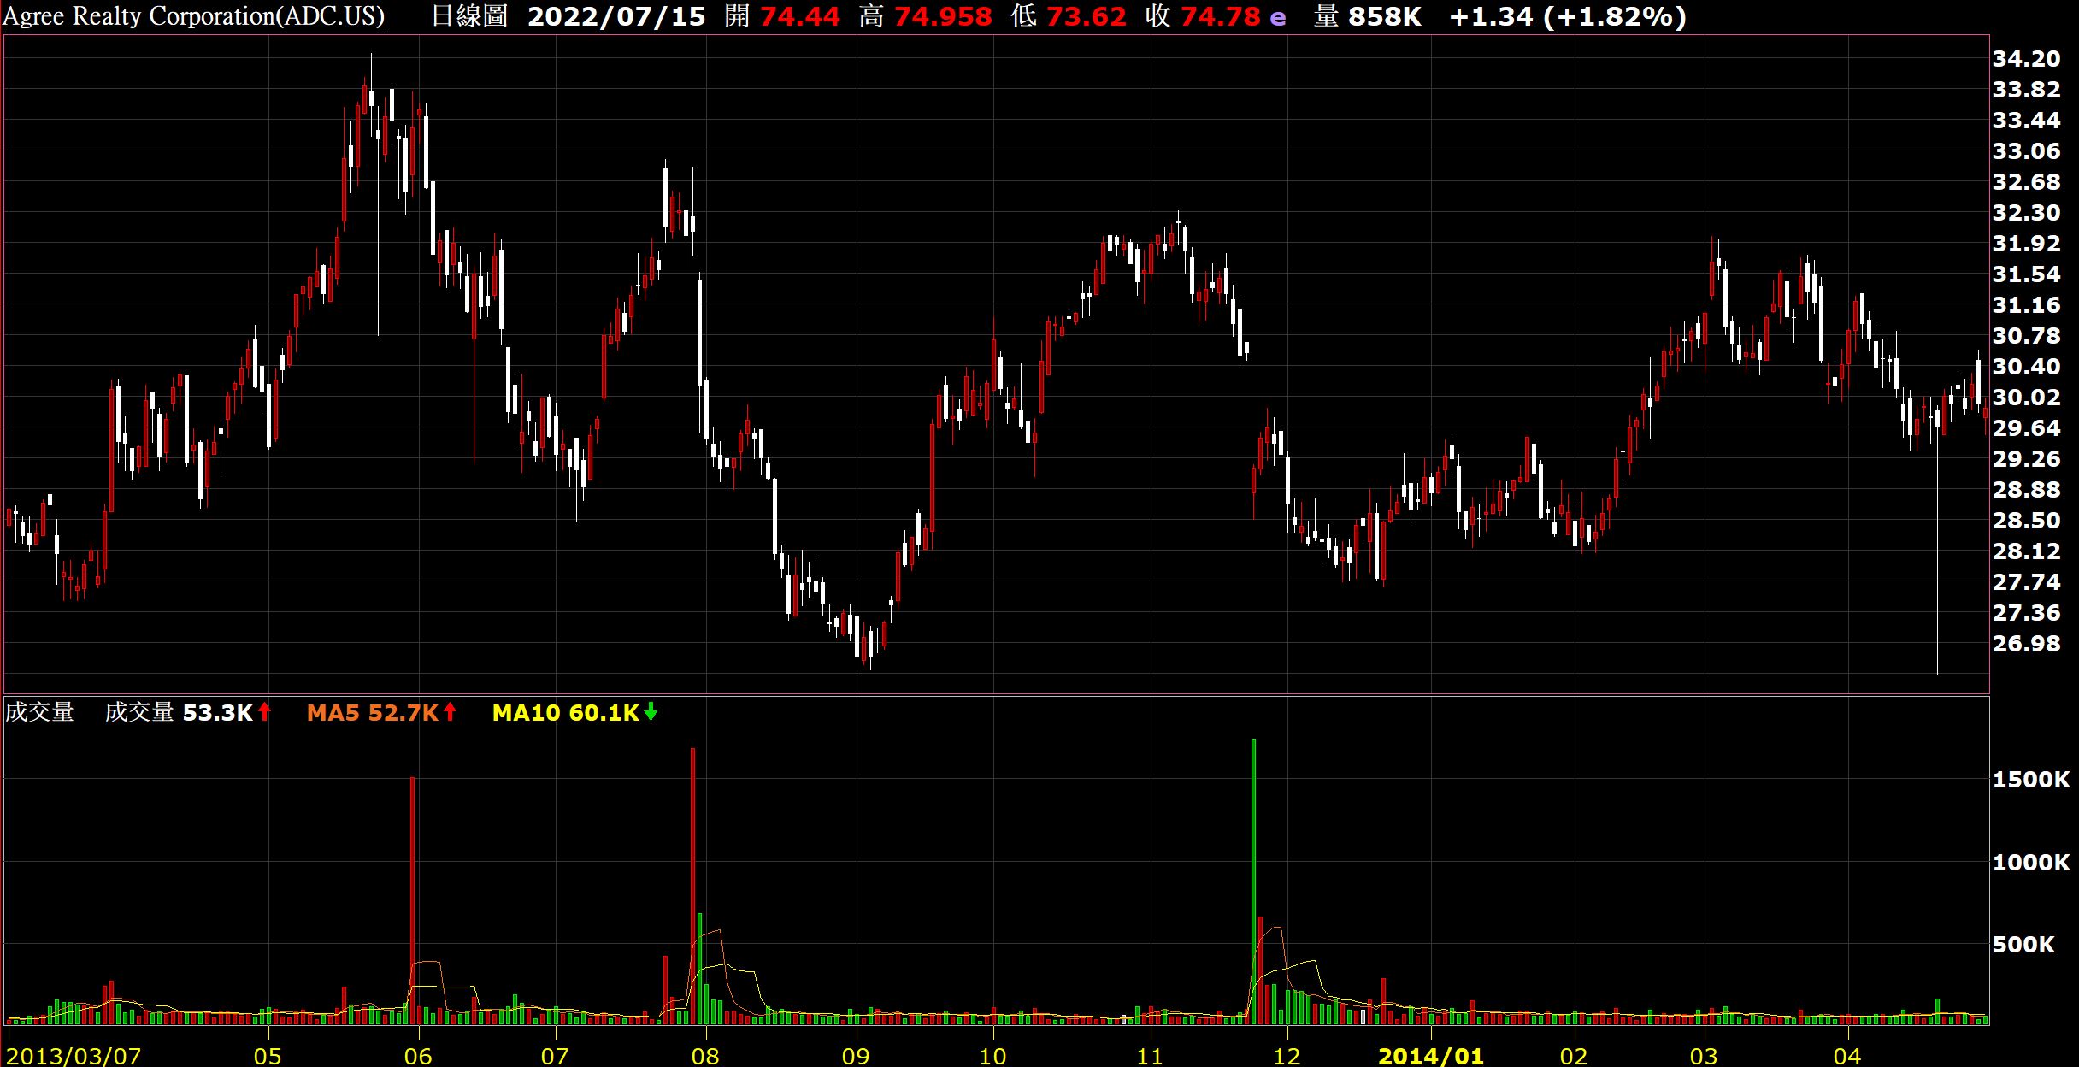Click the green down arrow after MA10 60.1K
Viewport: 2079px width, 1067px height.
tap(651, 711)
